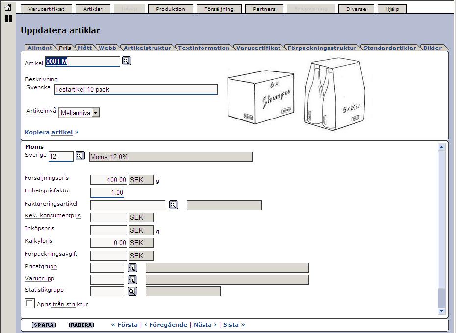Open the Diverse menu
456x333 pixels.
356,9
